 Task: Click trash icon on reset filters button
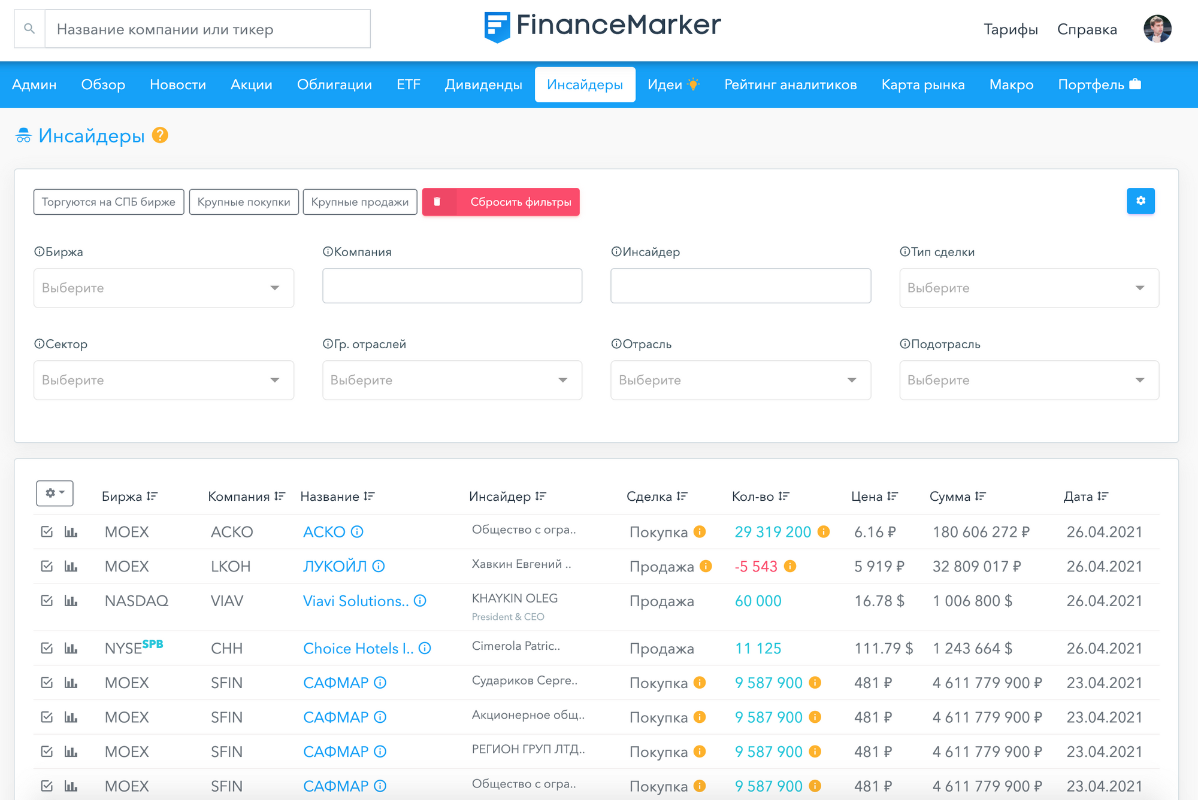(x=437, y=202)
